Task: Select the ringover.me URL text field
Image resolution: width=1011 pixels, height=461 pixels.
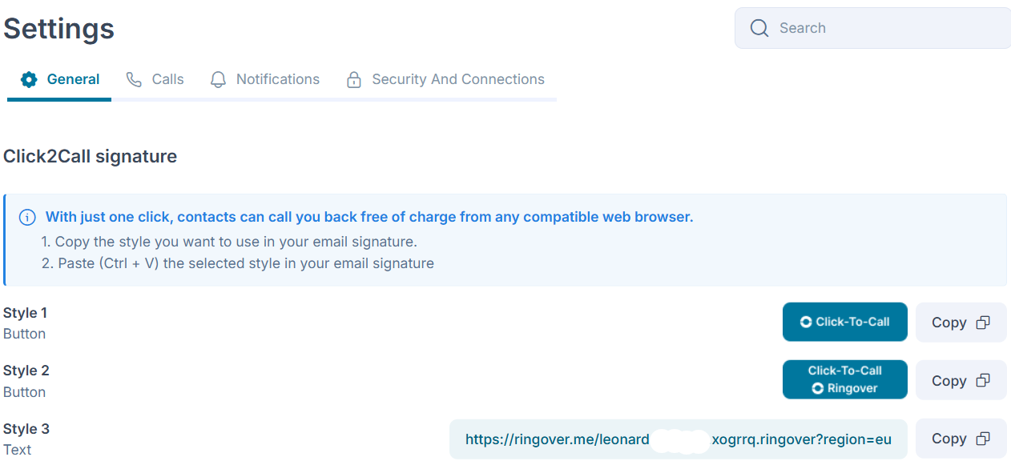Action: point(678,439)
